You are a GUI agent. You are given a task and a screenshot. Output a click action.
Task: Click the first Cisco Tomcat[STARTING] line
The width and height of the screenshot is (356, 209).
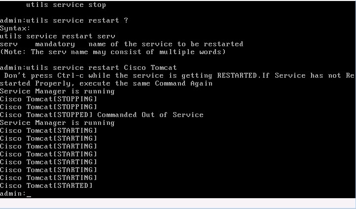(x=49, y=131)
